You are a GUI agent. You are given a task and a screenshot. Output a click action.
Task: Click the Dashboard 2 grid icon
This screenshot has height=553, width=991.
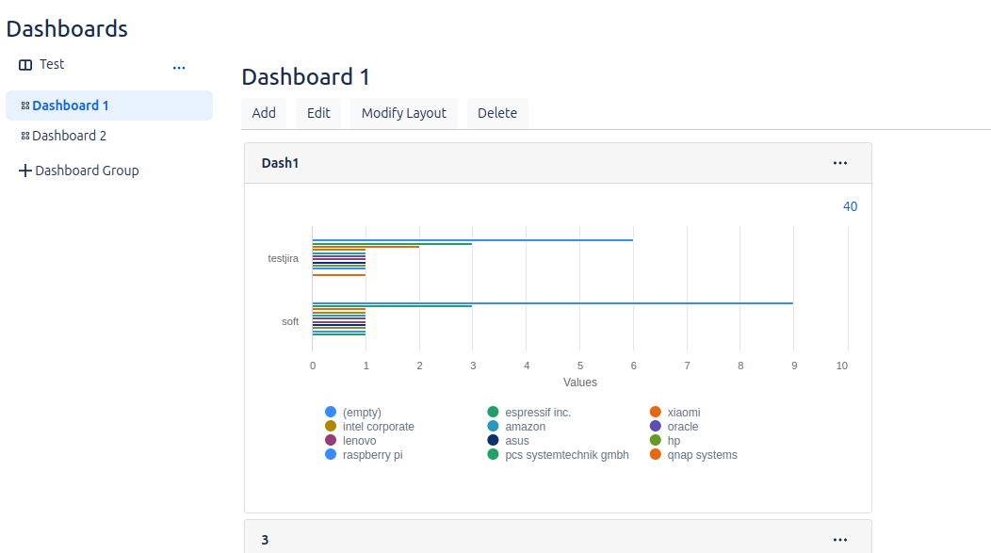point(25,136)
